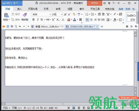Enable Align Right paragraph alignment
Viewport: 139px width, 111px height.
95,20
